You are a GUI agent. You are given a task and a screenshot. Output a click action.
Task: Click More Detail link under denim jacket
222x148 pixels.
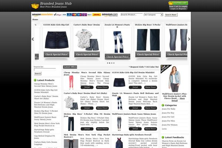(x=178, y=100)
